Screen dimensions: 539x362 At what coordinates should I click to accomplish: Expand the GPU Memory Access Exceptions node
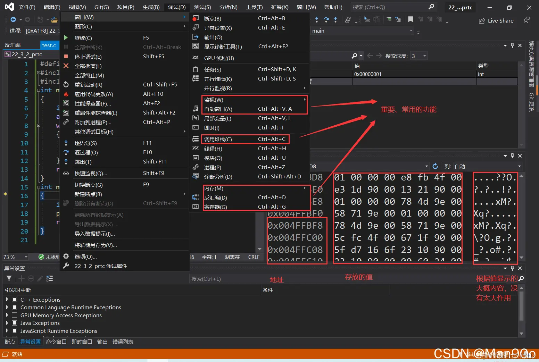click(7, 315)
